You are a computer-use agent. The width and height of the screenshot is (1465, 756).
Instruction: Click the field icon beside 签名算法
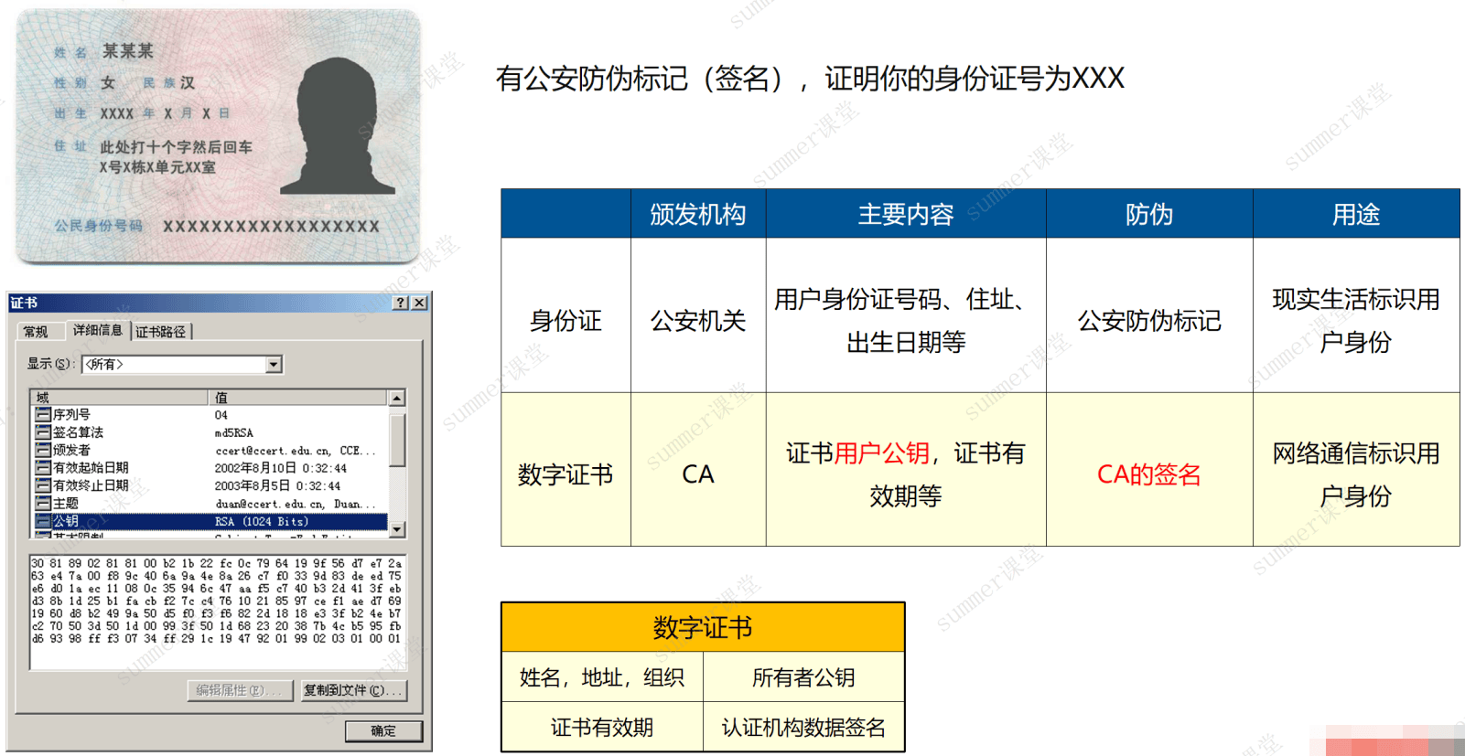(43, 432)
